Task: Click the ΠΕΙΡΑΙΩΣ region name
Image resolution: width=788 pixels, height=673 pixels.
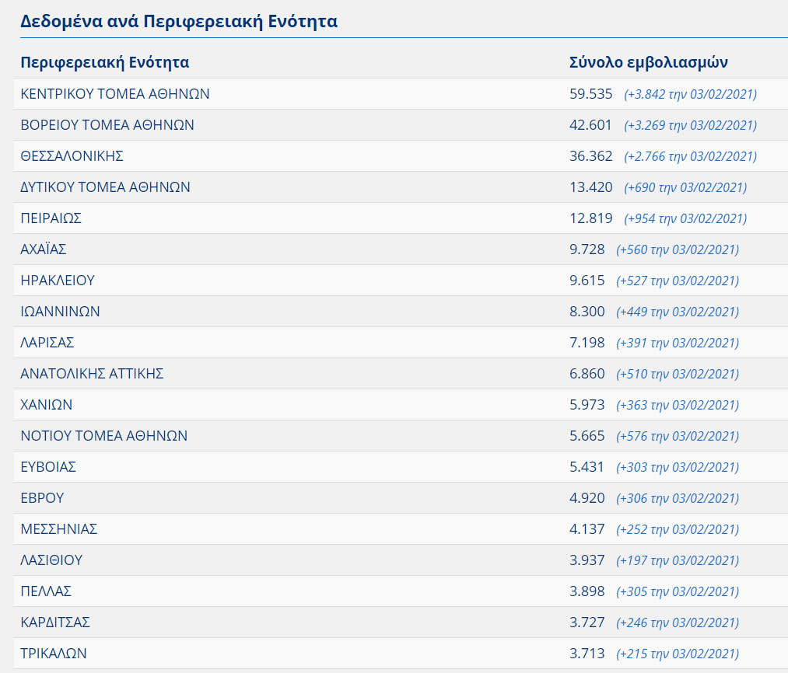Action: 51,218
